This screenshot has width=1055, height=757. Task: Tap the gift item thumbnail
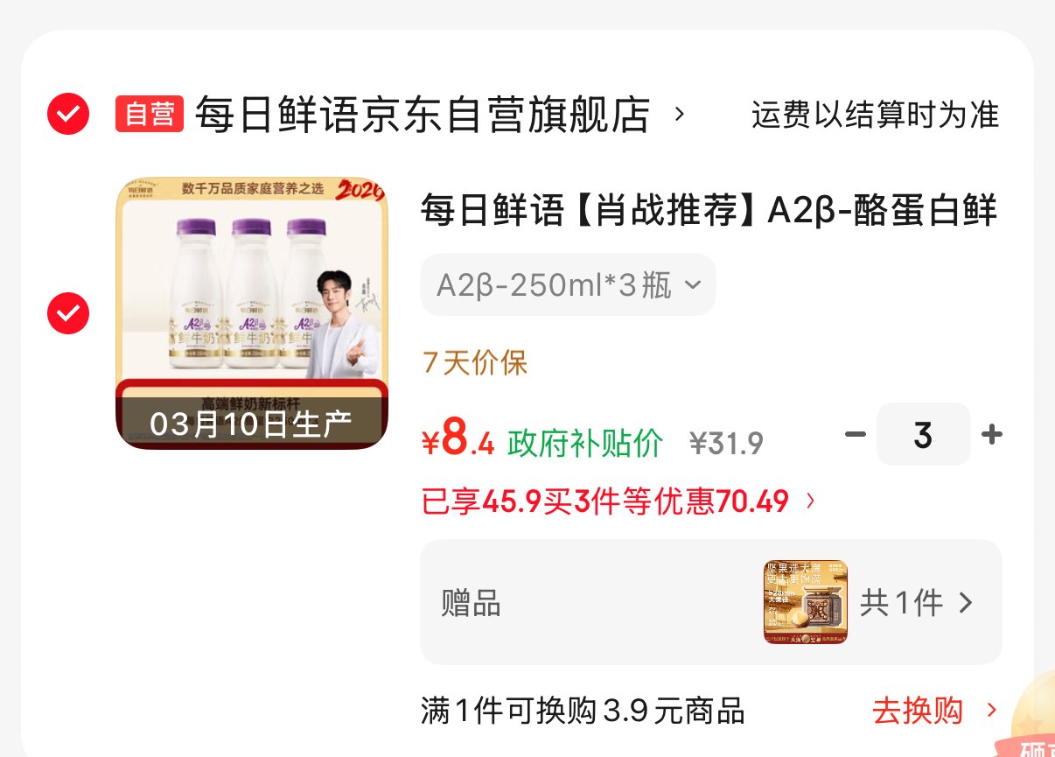(806, 602)
